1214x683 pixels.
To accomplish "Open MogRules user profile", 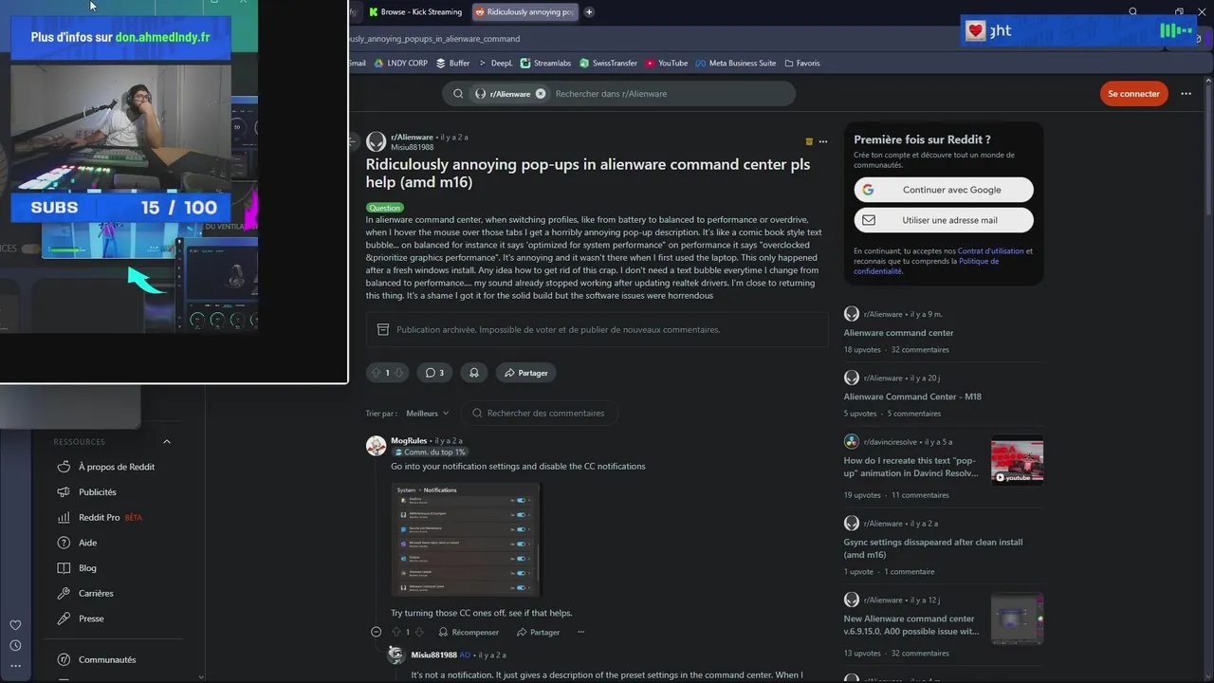I will coord(409,441).
